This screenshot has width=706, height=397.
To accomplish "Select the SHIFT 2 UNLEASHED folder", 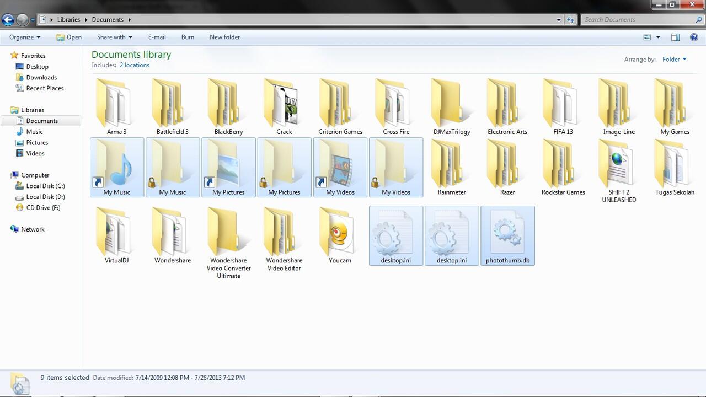I will (619, 171).
